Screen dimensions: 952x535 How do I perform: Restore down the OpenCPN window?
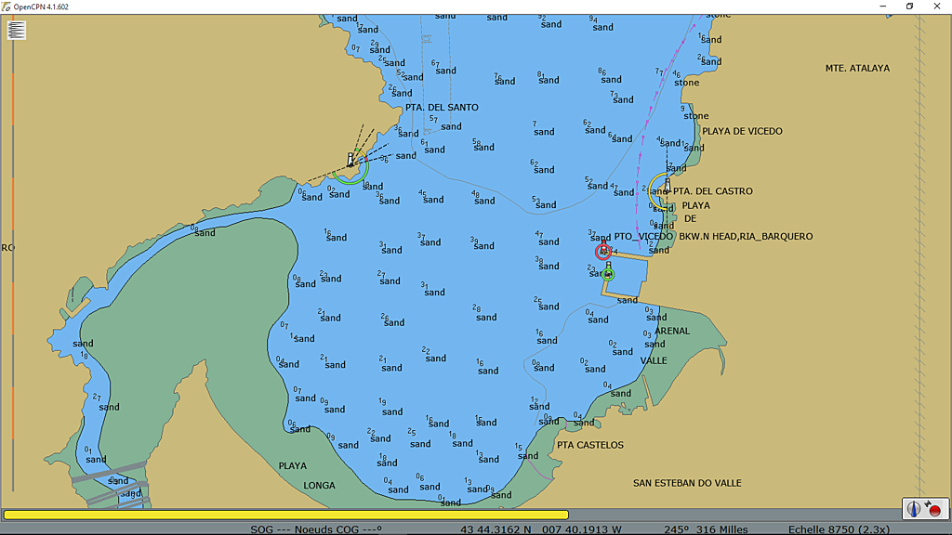(909, 7)
